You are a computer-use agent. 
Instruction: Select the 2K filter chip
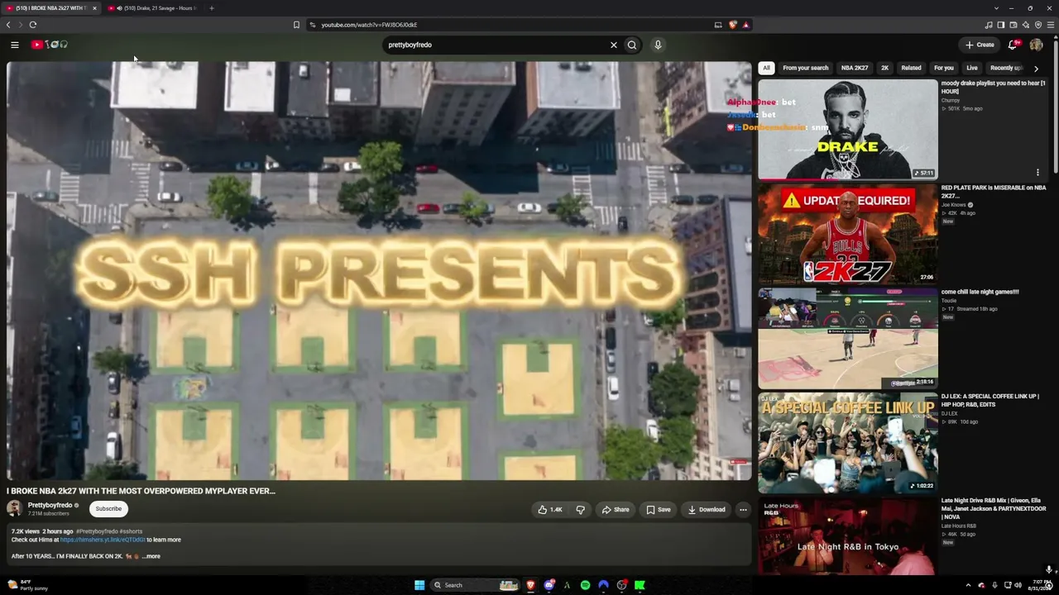[x=884, y=68]
